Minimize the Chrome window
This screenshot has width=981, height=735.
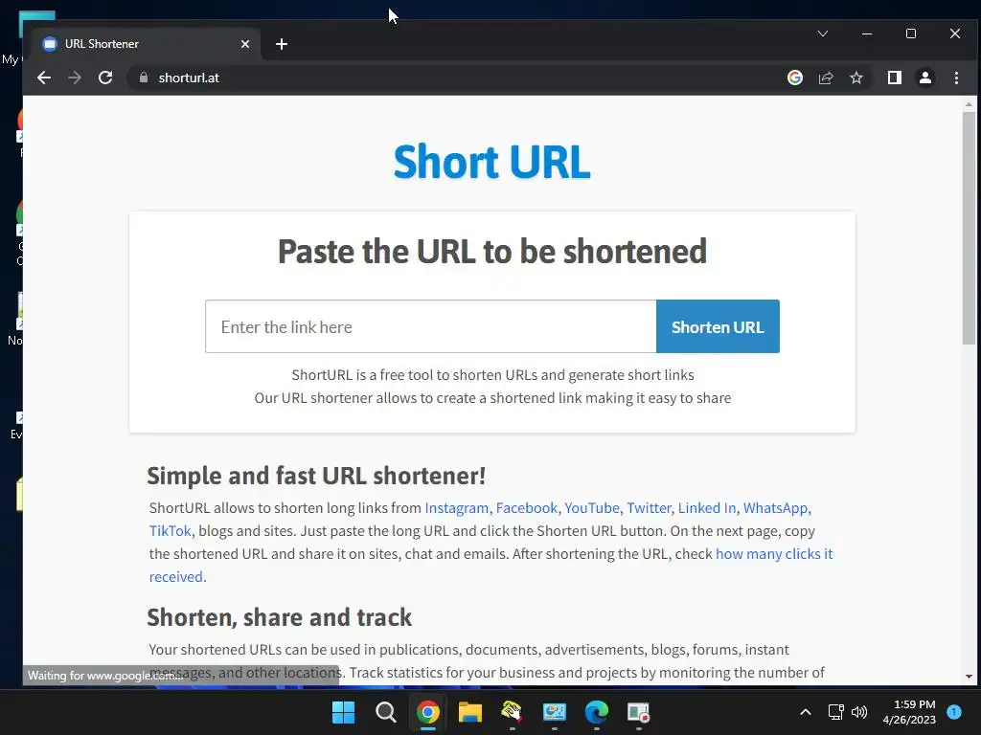pos(866,33)
